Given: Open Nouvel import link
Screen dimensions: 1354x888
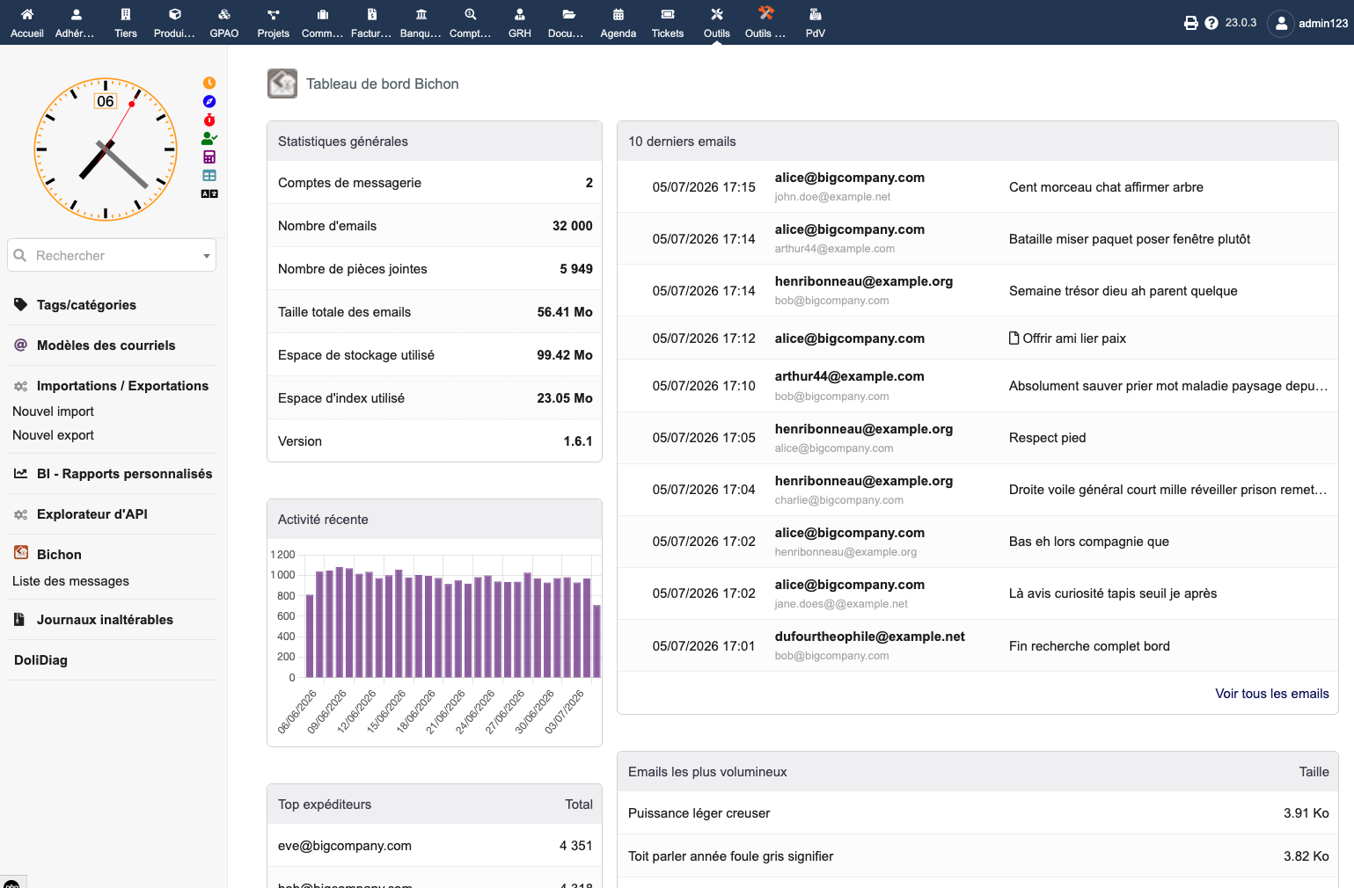Looking at the screenshot, I should point(53,411).
